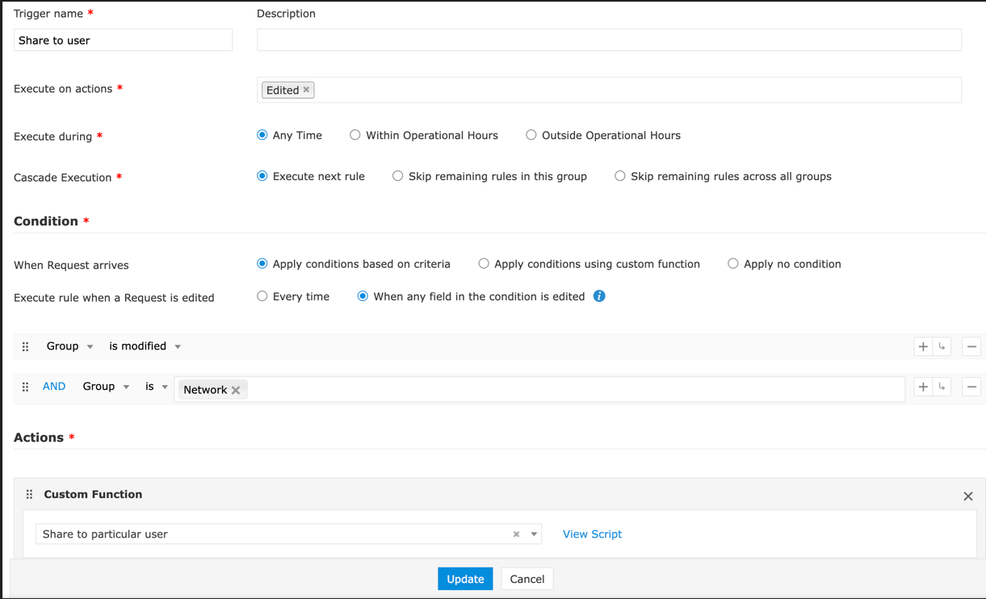Click into the Description text field

pos(609,40)
